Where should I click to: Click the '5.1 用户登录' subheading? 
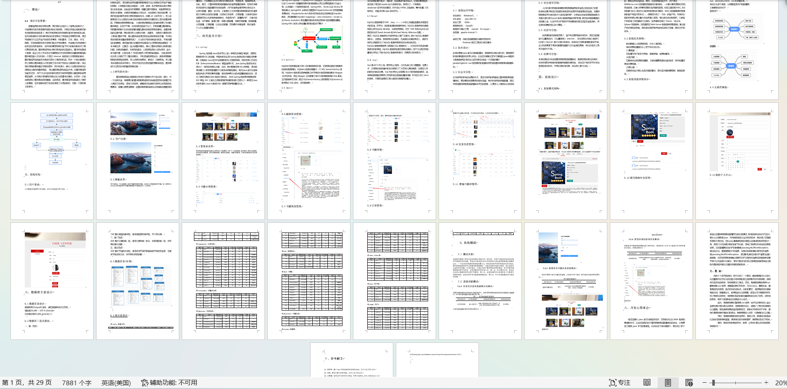[33, 185]
